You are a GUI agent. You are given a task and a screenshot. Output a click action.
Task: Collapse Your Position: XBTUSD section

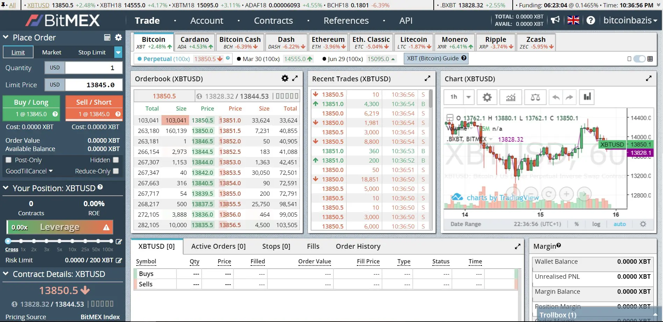(x=6, y=188)
